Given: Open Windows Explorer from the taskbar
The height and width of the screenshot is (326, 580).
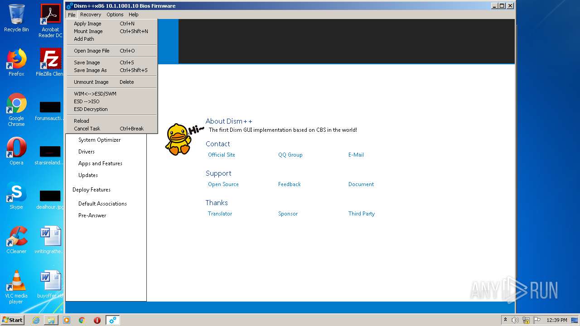Looking at the screenshot, I should [x=51, y=320].
